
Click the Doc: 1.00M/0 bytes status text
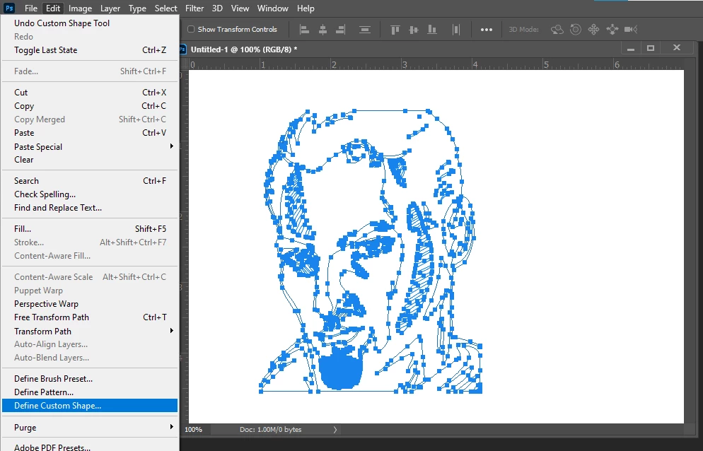[x=270, y=430]
